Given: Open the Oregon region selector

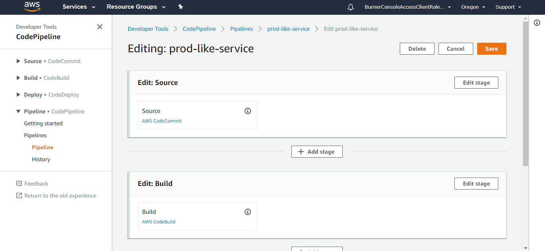Looking at the screenshot, I should [473, 7].
